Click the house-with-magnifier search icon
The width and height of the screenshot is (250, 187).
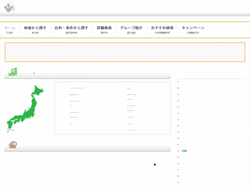pyautogui.click(x=13, y=145)
